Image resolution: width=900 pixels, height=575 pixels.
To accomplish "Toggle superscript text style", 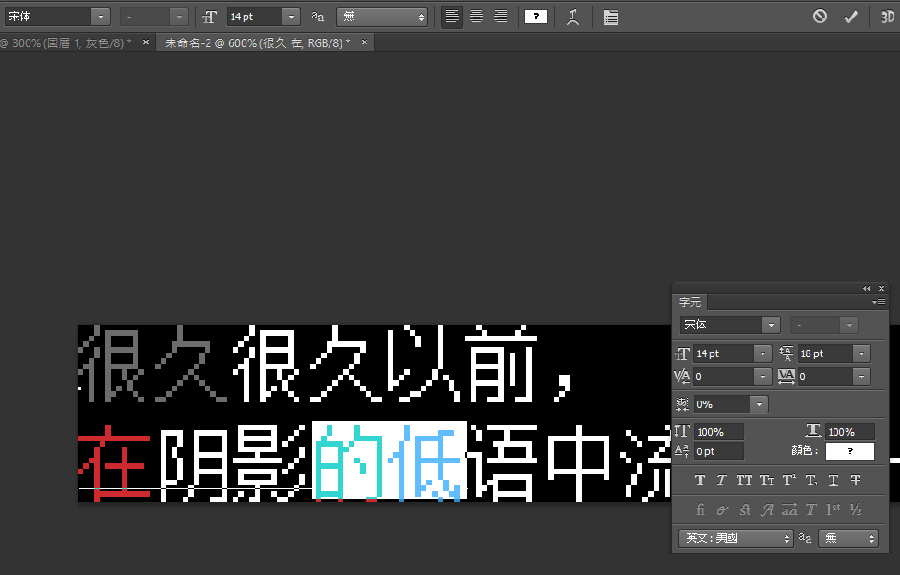I will point(789,480).
